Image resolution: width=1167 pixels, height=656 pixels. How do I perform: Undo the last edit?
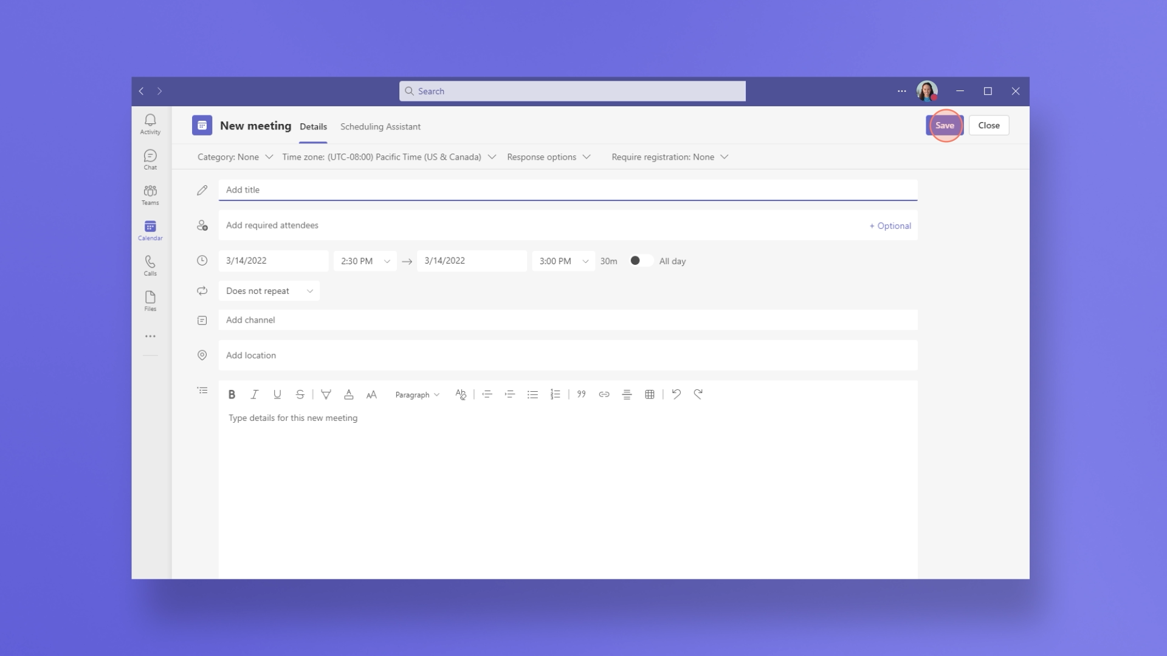[x=676, y=394]
